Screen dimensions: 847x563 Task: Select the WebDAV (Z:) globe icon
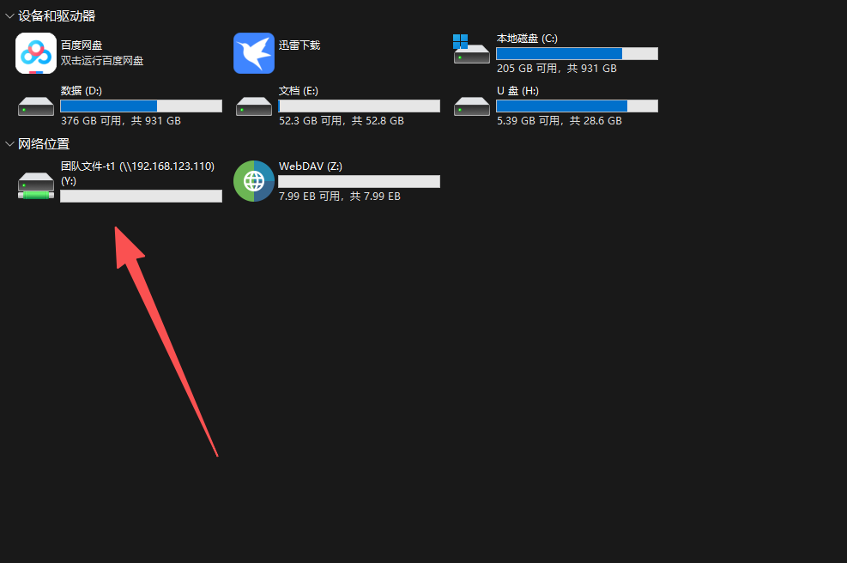(x=254, y=181)
